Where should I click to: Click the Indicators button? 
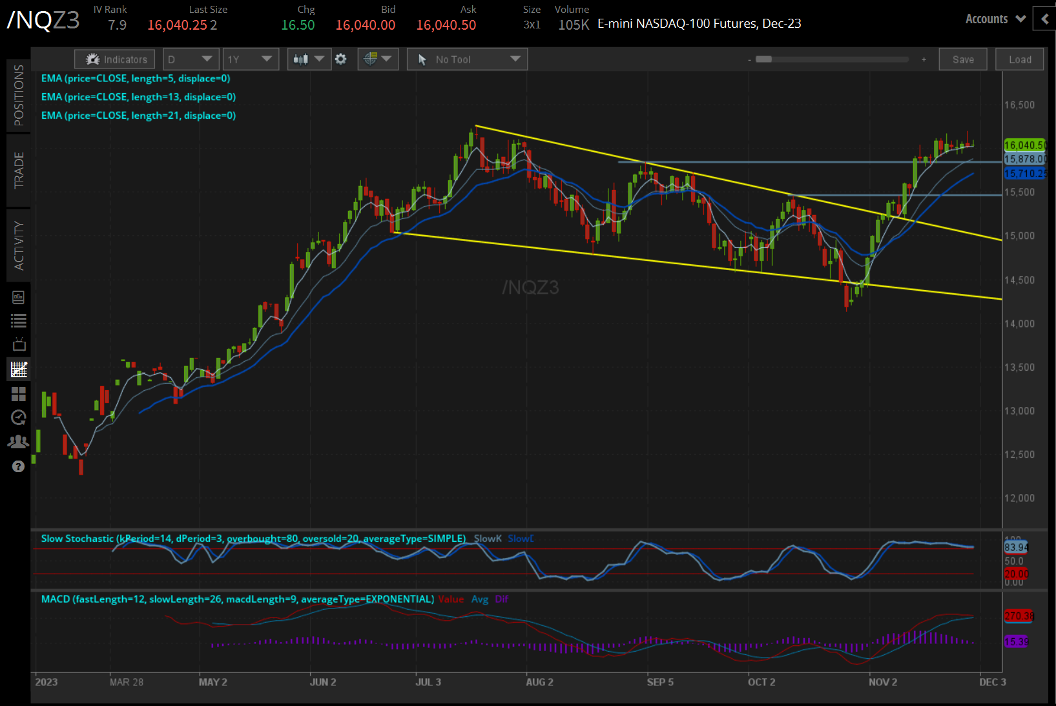pyautogui.click(x=115, y=59)
